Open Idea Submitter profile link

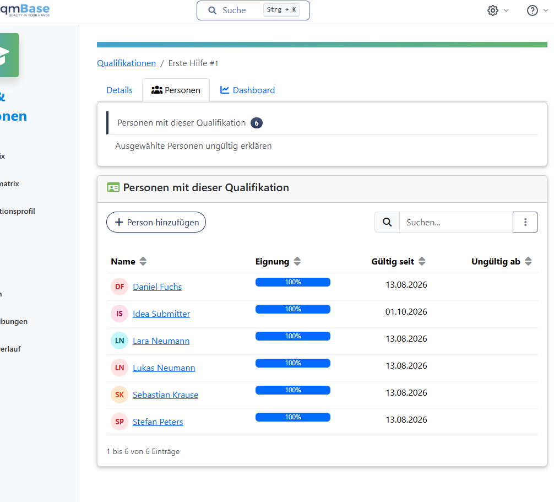(x=161, y=314)
